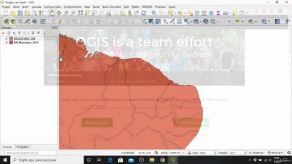Click Windows search box Digite aqui para pesquisar
The width and height of the screenshot is (292, 164).
[47, 160]
